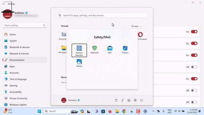Open Settings gear in Start menu footer
The width and height of the screenshot is (204, 115).
click(135, 100)
